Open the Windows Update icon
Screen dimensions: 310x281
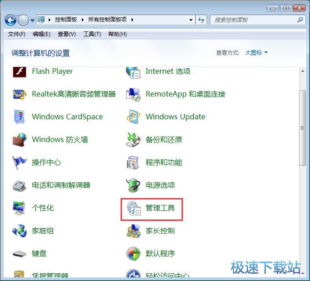(x=133, y=117)
